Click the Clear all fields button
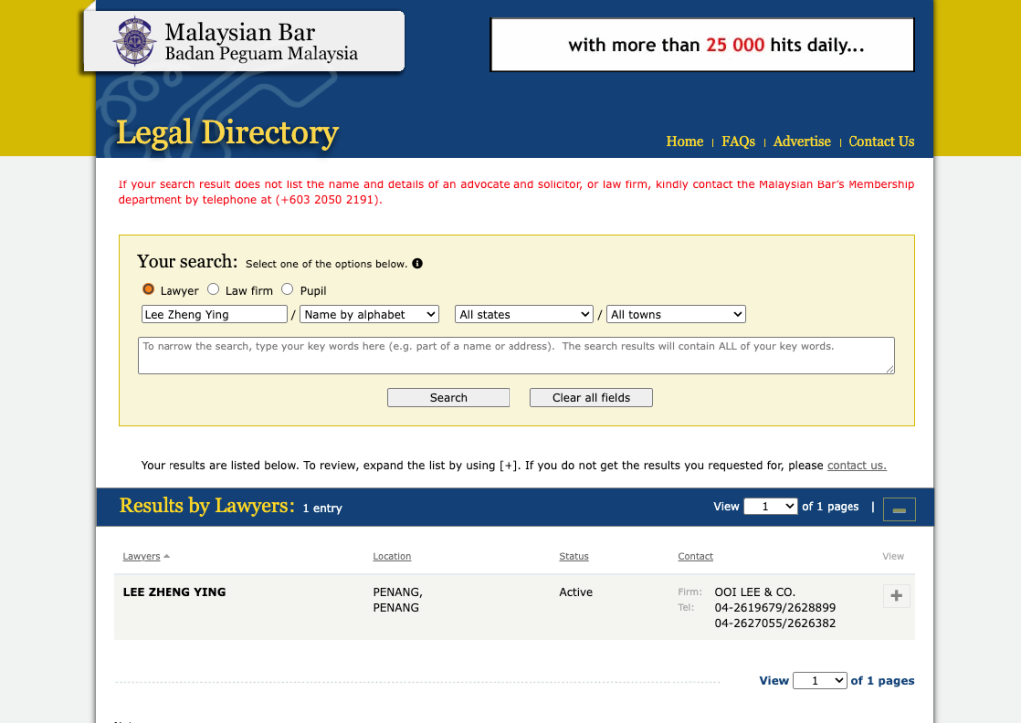This screenshot has height=723, width=1021. [x=591, y=397]
